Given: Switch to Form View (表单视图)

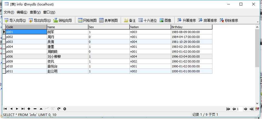Looking at the screenshot, I should point(108,20).
